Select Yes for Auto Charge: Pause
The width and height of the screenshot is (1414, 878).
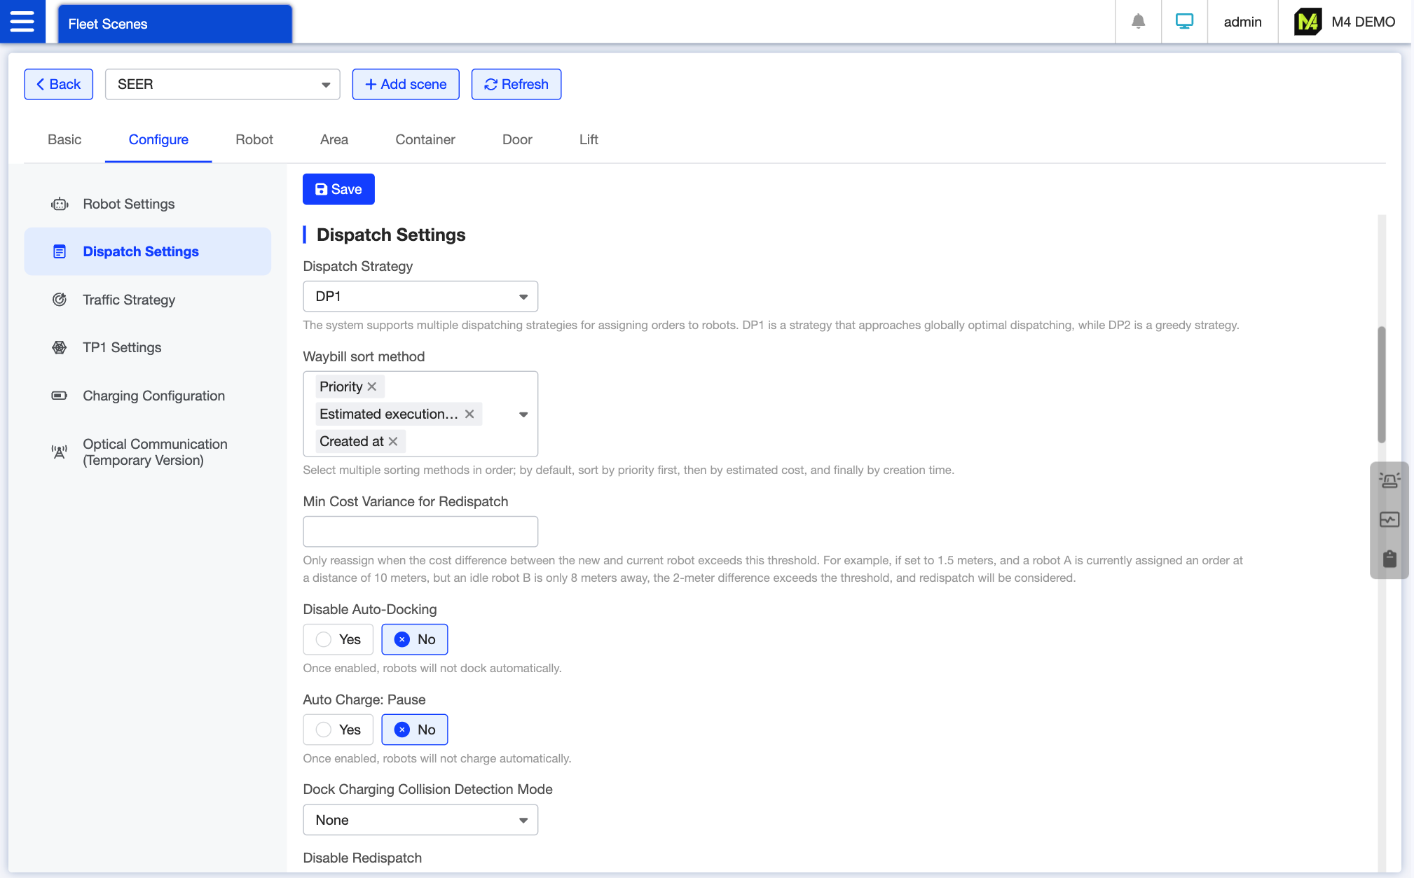(x=338, y=730)
